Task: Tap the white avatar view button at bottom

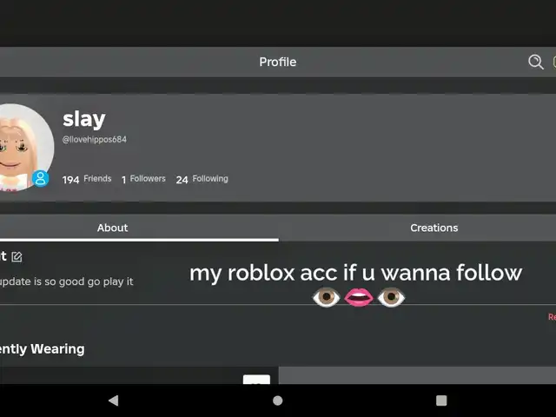Action: coord(256,379)
